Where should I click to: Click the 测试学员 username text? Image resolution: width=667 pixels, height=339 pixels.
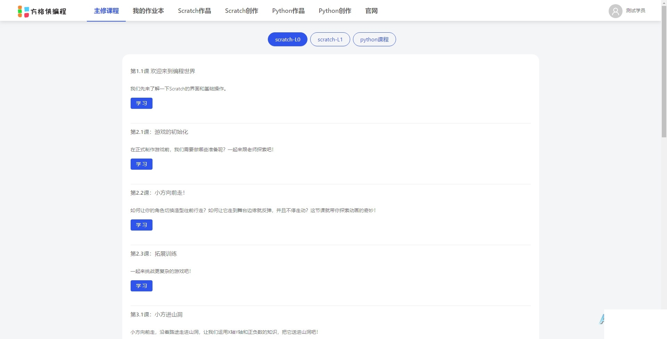tap(635, 10)
